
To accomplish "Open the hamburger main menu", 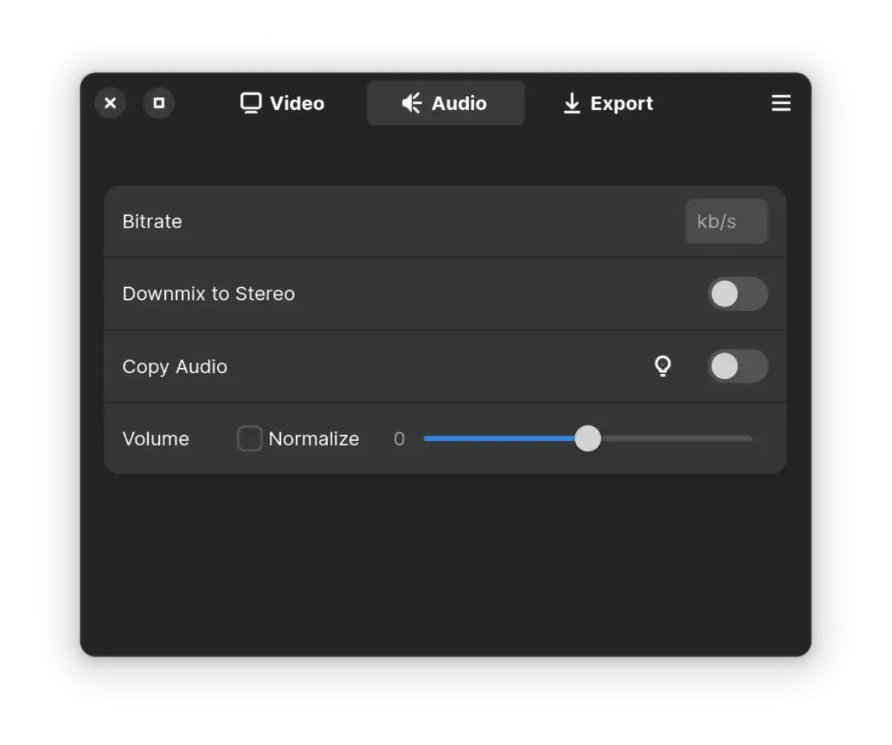I will pyautogui.click(x=780, y=103).
